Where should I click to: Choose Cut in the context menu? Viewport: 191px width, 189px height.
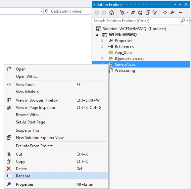click(x=56, y=154)
